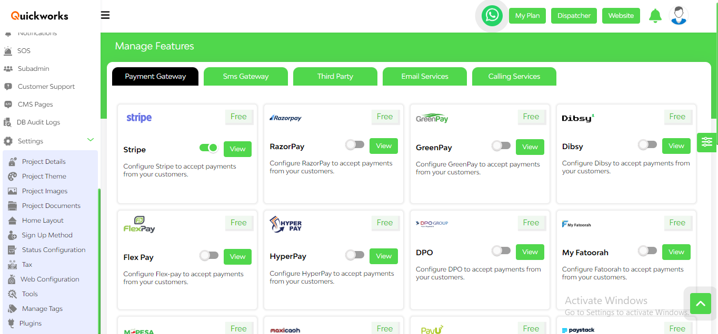This screenshot has width=718, height=334.
Task: Open the Calling Services tab
Action: pos(514,76)
